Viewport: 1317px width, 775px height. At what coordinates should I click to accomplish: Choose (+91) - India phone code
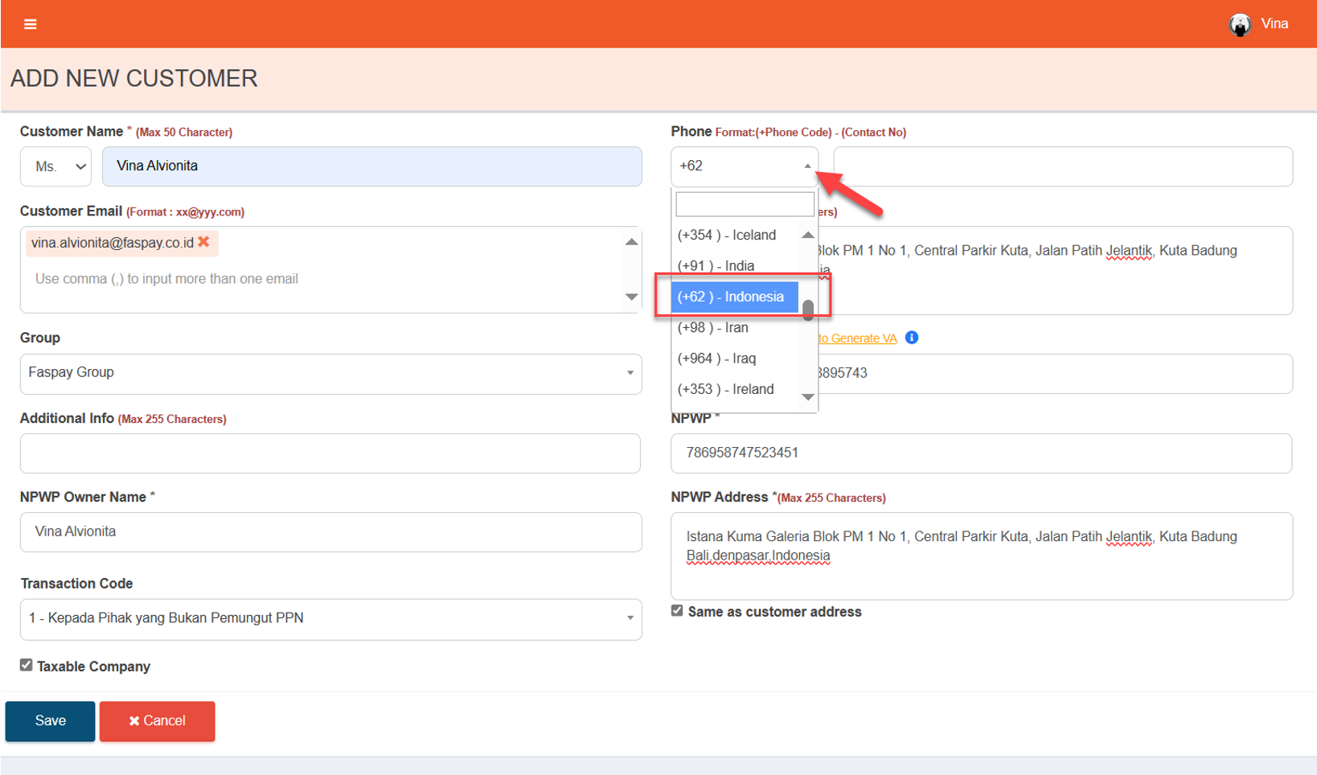click(716, 266)
